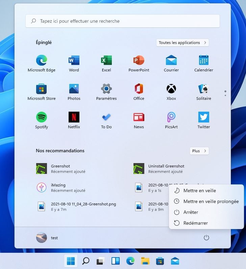Choose Mettre en veille prolongée

206,201
